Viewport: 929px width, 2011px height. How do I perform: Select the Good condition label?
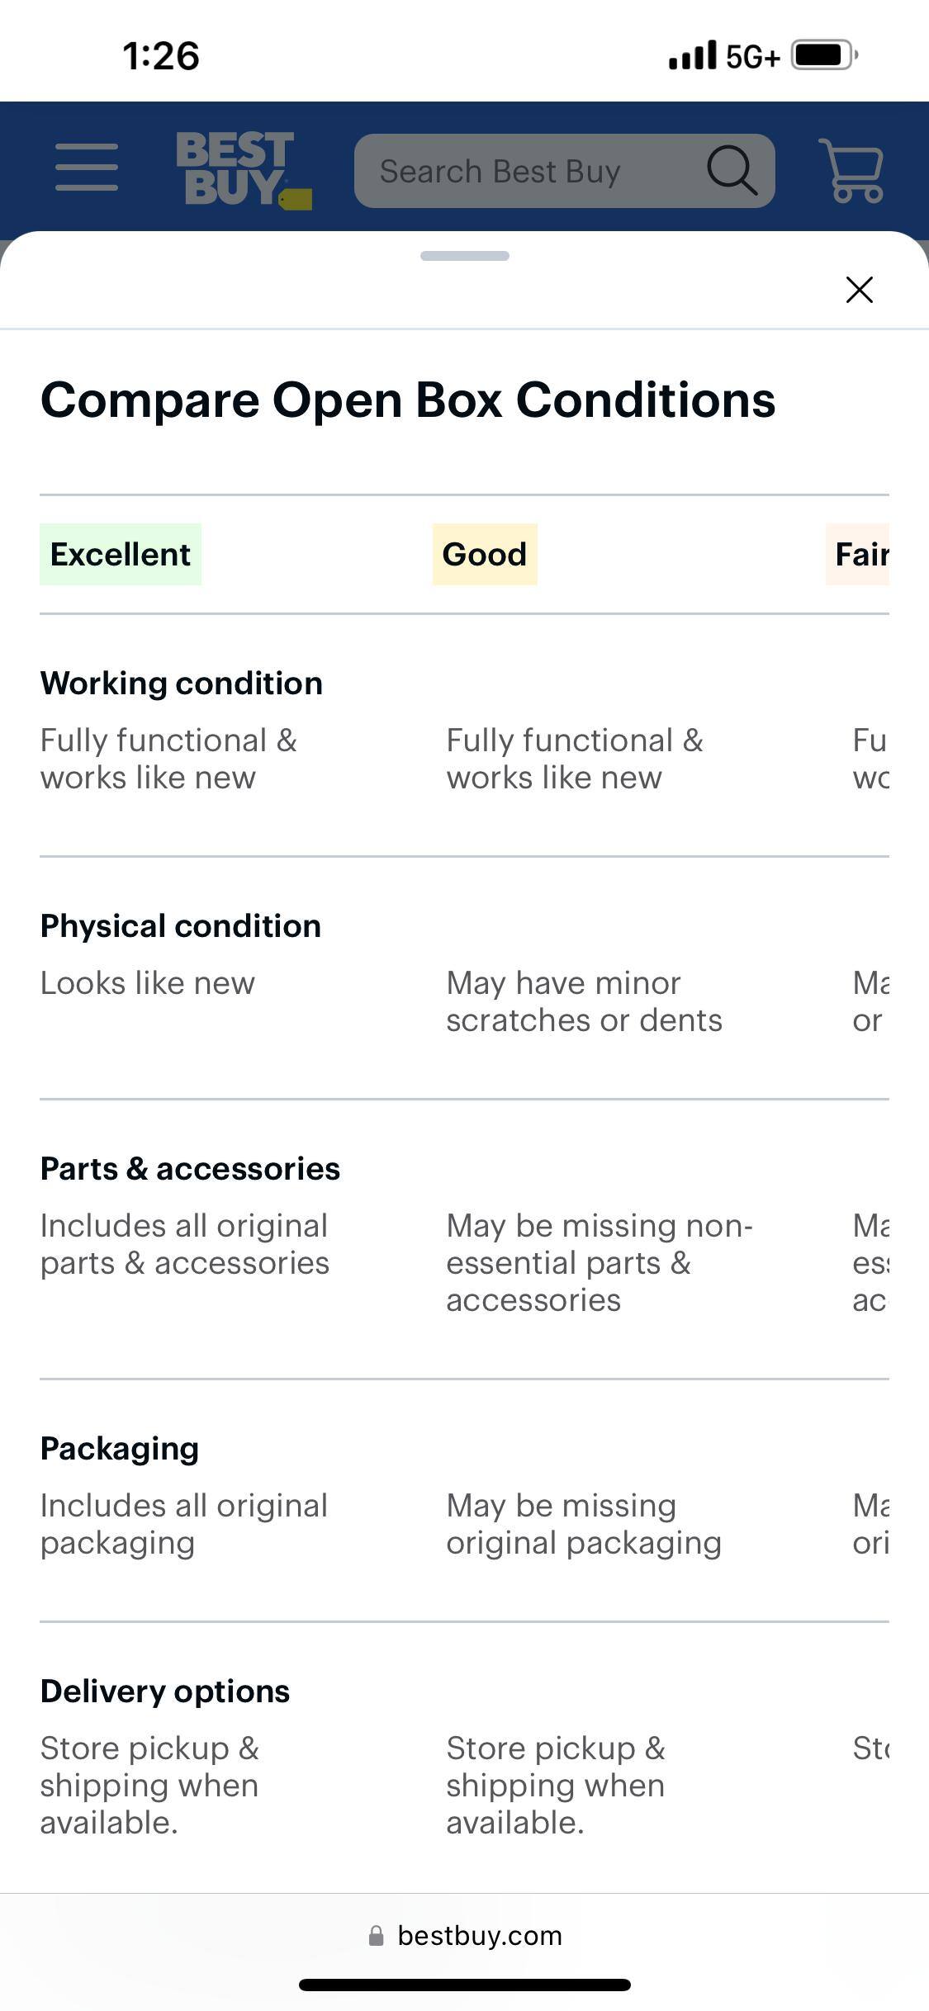point(485,554)
